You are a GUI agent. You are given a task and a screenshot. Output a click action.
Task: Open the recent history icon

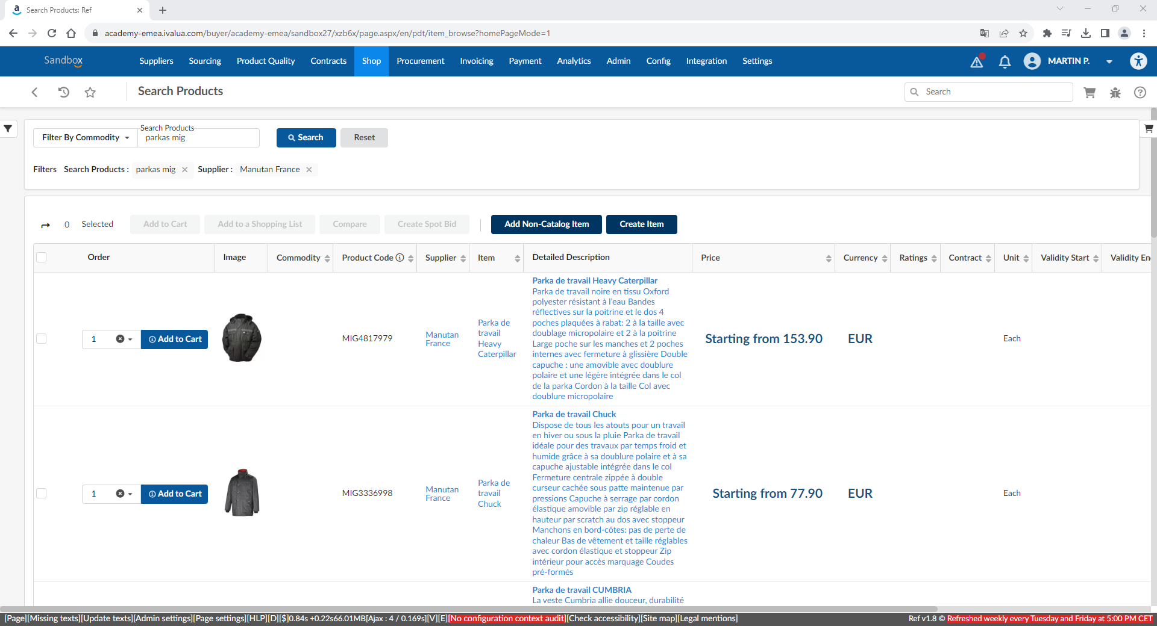click(63, 92)
